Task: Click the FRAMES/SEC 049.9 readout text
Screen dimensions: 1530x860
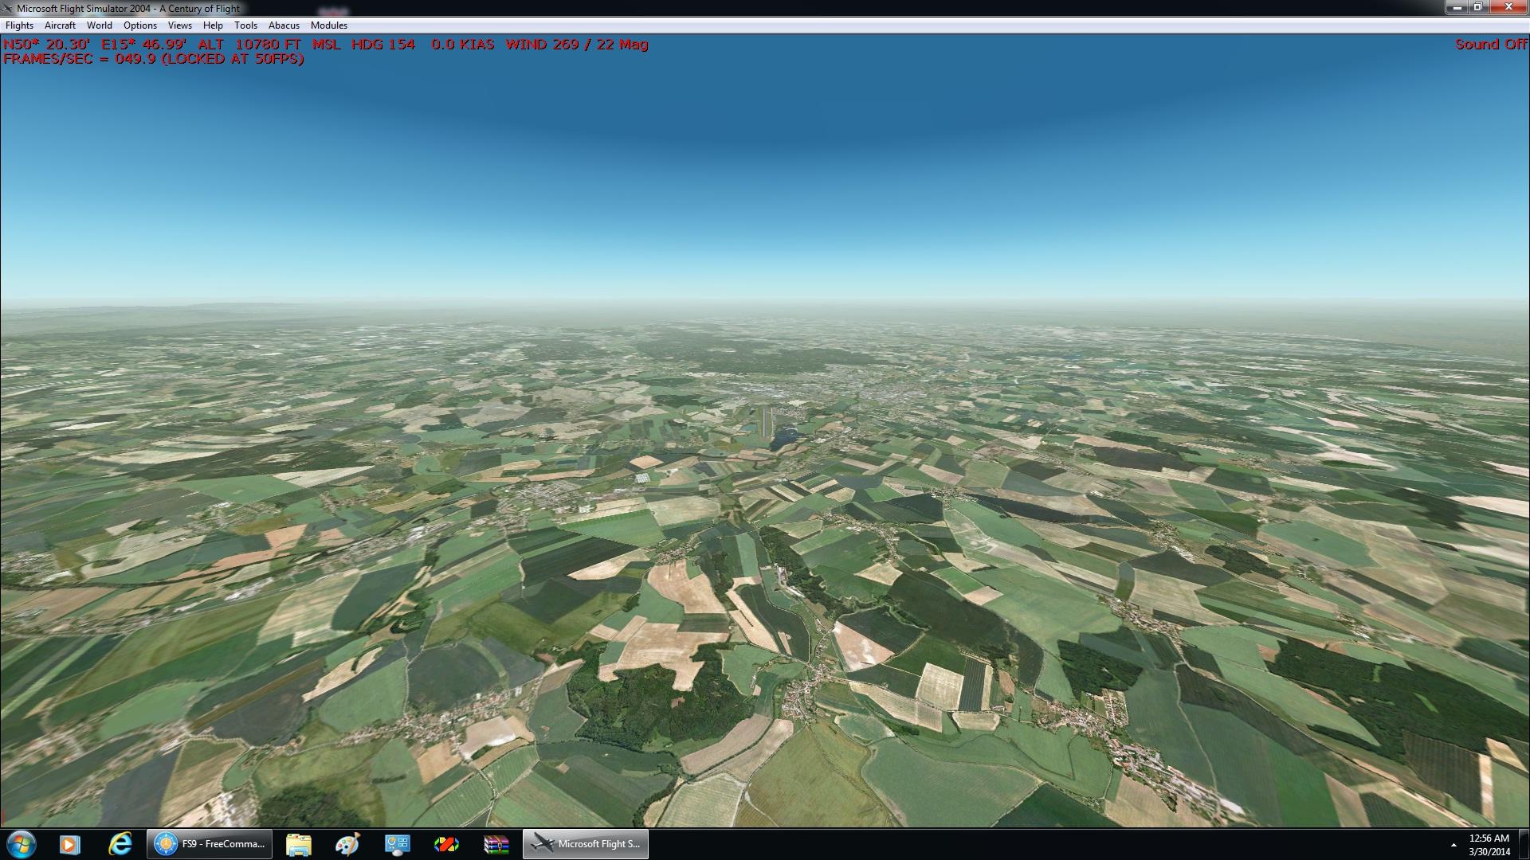Action: pyautogui.click(x=154, y=59)
